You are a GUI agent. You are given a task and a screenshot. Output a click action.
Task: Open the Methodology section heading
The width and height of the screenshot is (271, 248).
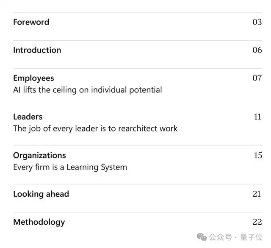coord(39,222)
